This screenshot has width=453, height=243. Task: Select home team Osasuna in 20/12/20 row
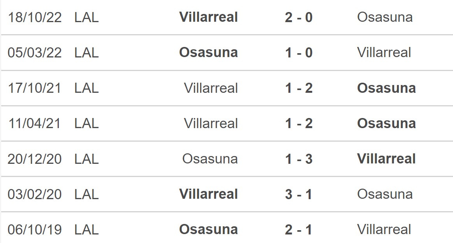click(x=210, y=159)
